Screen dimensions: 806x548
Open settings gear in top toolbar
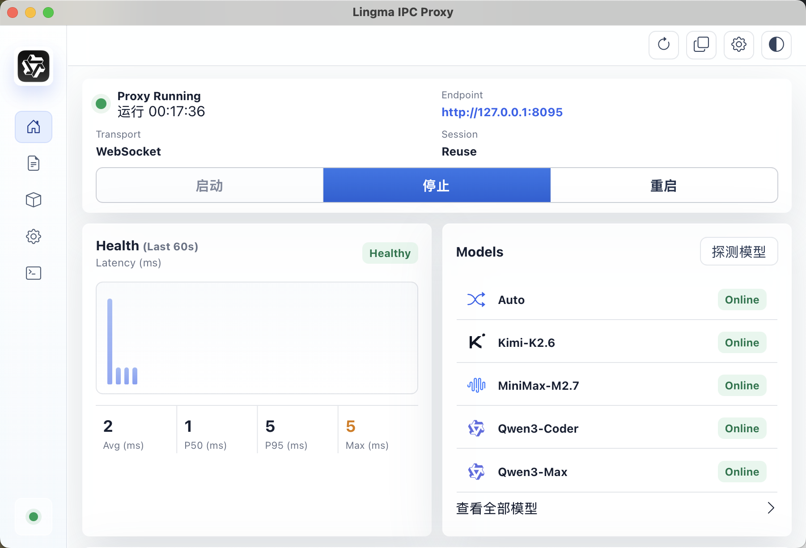tap(739, 45)
